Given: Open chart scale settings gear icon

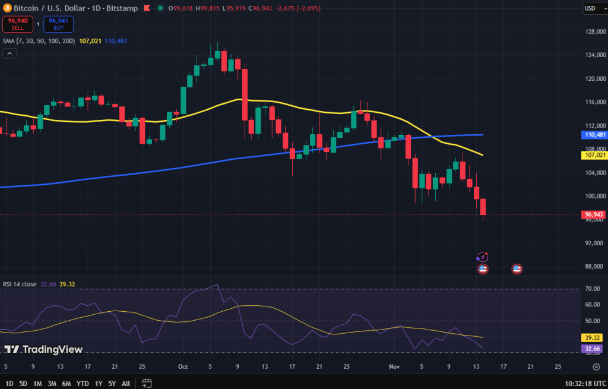Looking at the screenshot, I should [x=596, y=366].
